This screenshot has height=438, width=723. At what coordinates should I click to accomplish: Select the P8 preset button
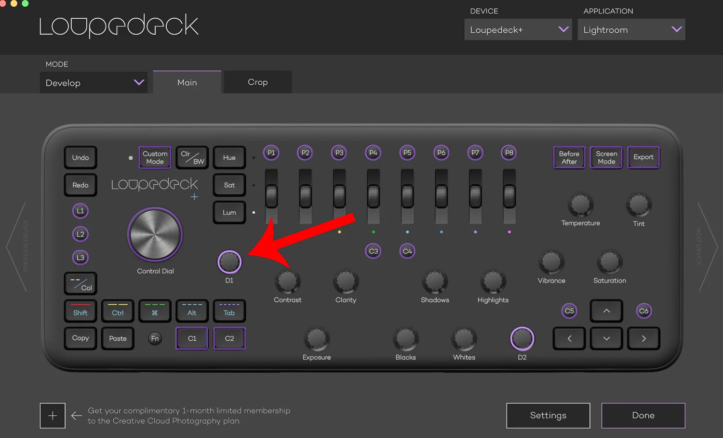click(x=509, y=153)
